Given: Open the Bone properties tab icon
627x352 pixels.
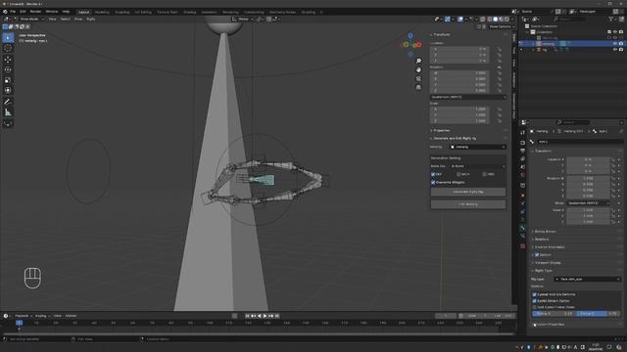Looking at the screenshot, I should click(522, 228).
